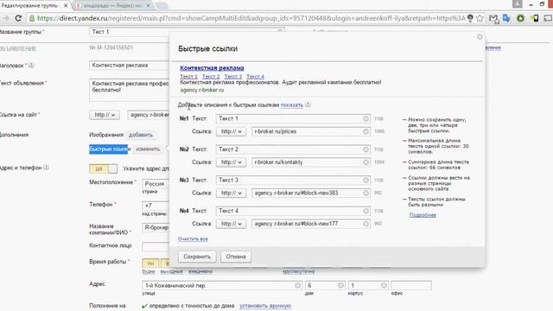Clear the Текст 2 field
Screen dimensions: 553x311
coord(365,149)
